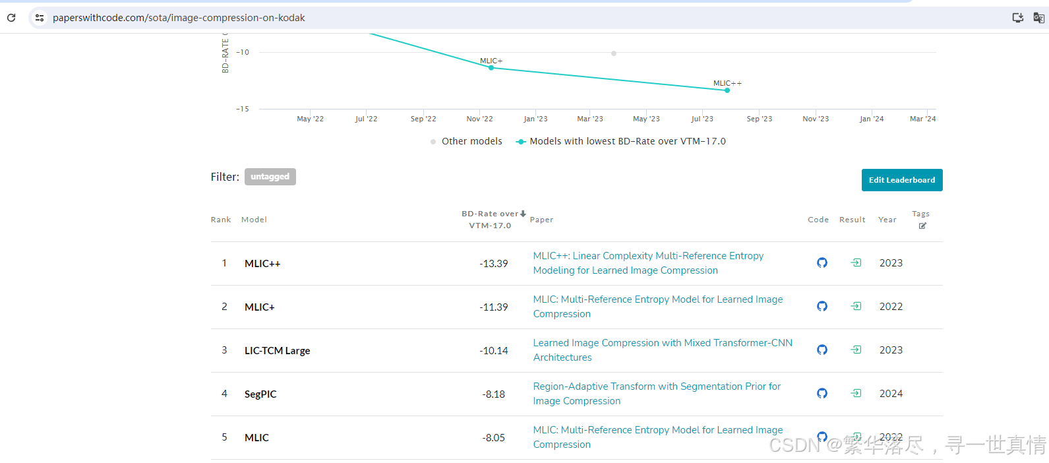The image size is (1049, 463).
Task: Click the MLIC++ model name
Action: pos(262,263)
